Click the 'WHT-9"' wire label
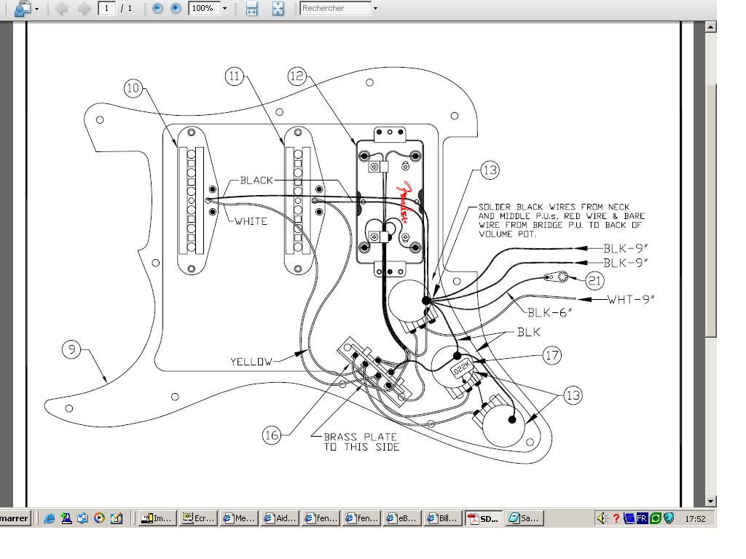 [x=632, y=299]
